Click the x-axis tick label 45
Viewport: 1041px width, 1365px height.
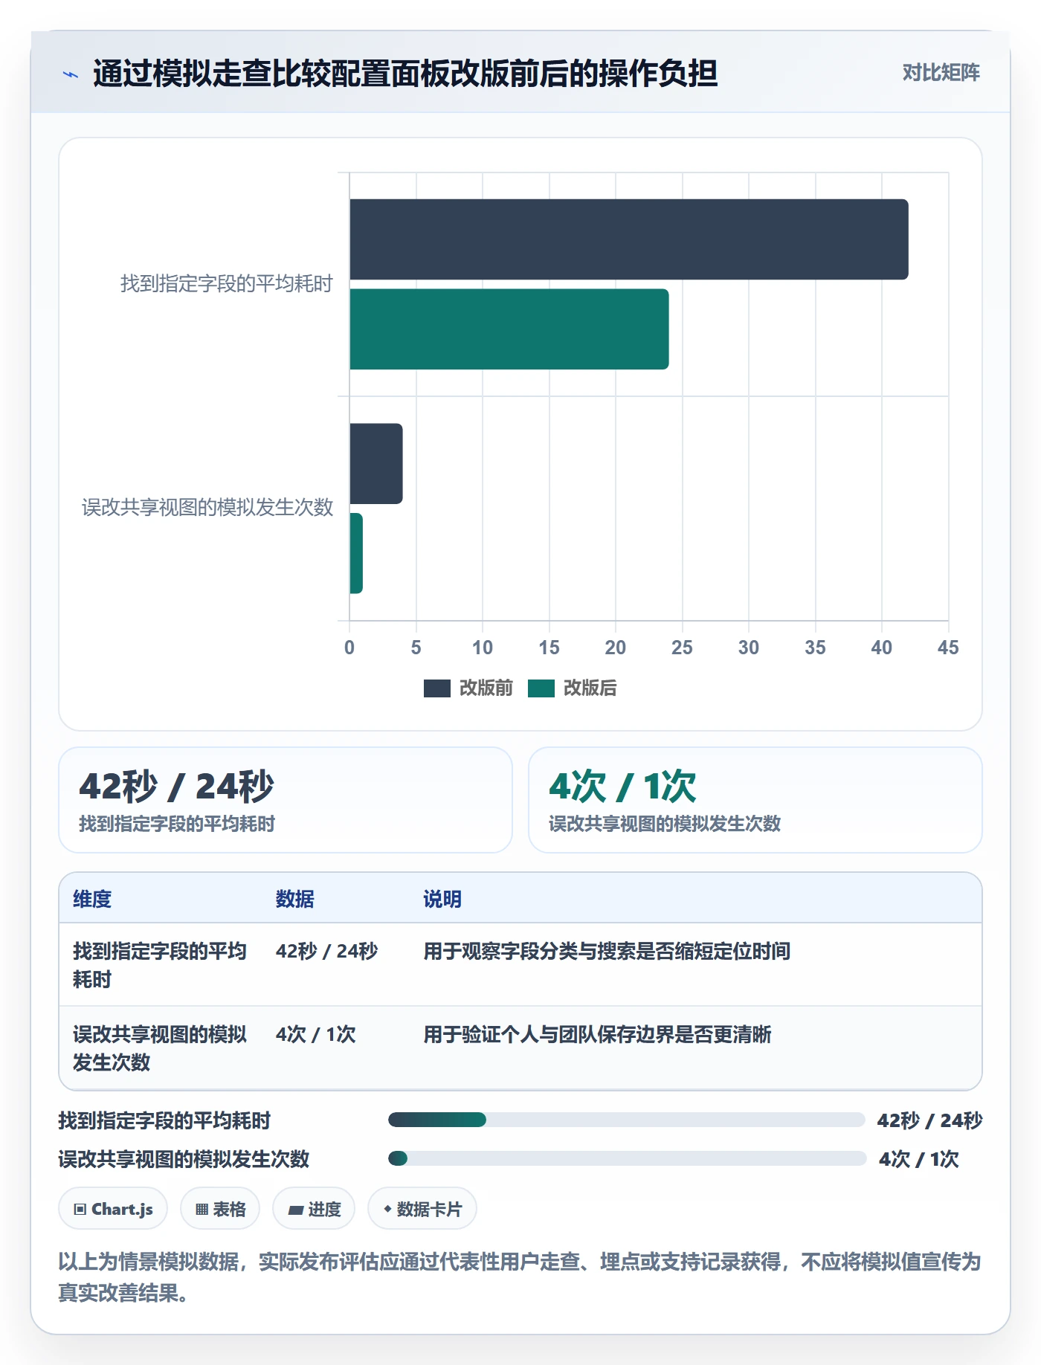pos(948,648)
